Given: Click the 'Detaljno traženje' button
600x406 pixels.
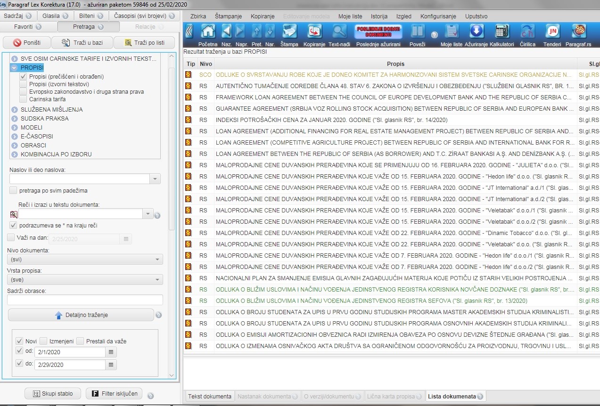Looking at the screenshot, I should pyautogui.click(x=81, y=315).
